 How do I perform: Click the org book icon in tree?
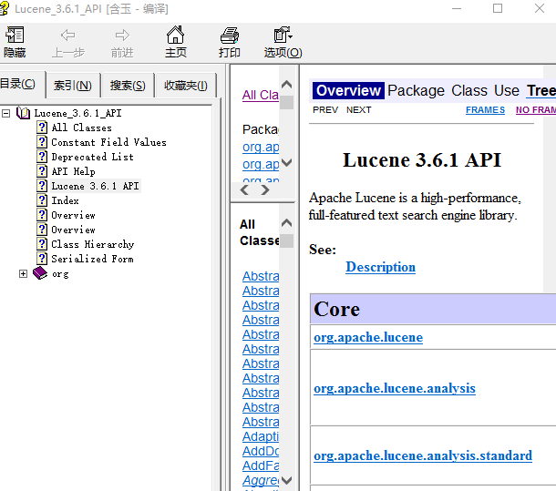click(40, 273)
